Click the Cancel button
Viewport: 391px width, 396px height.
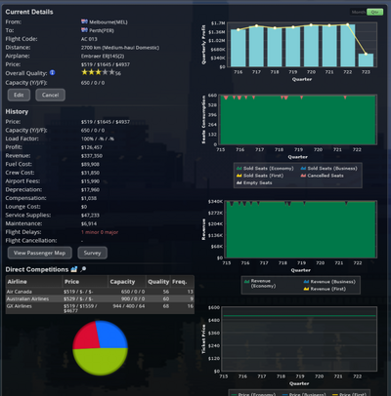pos(50,95)
